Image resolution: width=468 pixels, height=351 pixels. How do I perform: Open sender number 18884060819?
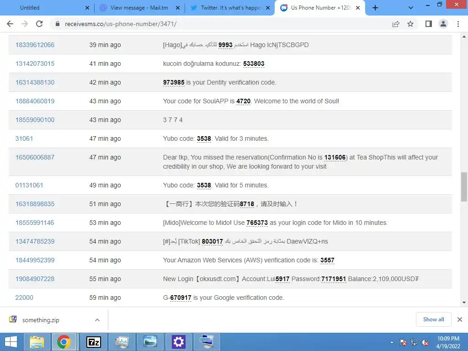(x=35, y=101)
